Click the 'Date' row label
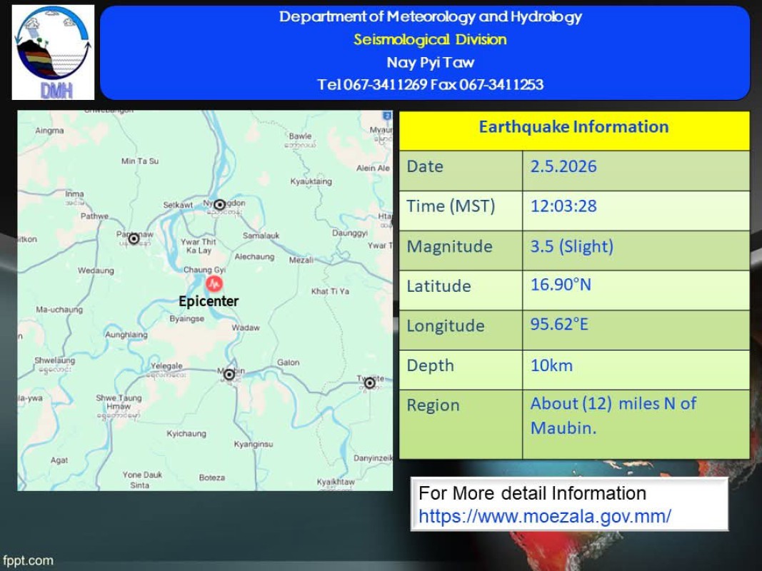This screenshot has height=571, width=762. (425, 166)
